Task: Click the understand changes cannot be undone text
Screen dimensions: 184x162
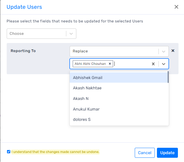Action: point(55,152)
